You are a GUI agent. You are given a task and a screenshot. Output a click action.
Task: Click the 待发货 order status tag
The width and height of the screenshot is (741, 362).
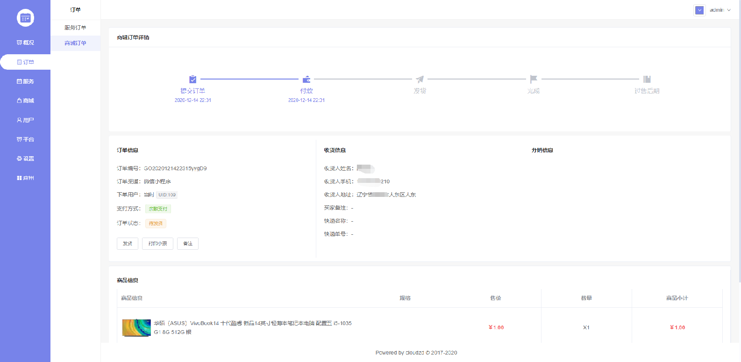click(x=156, y=224)
